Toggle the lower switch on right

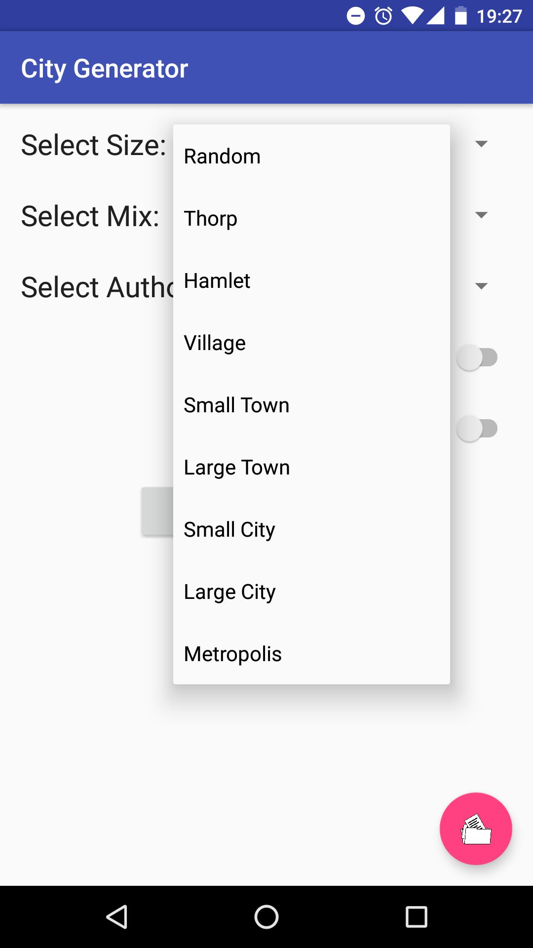point(477,429)
